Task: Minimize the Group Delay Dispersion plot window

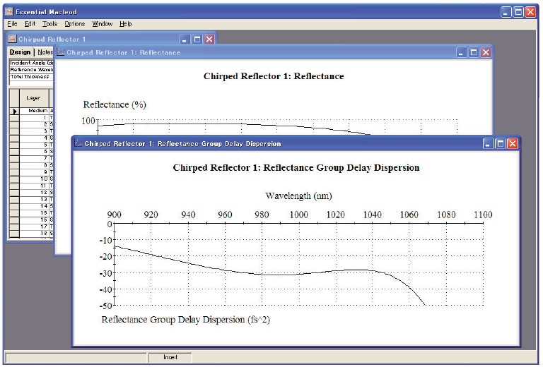Action: pos(489,143)
